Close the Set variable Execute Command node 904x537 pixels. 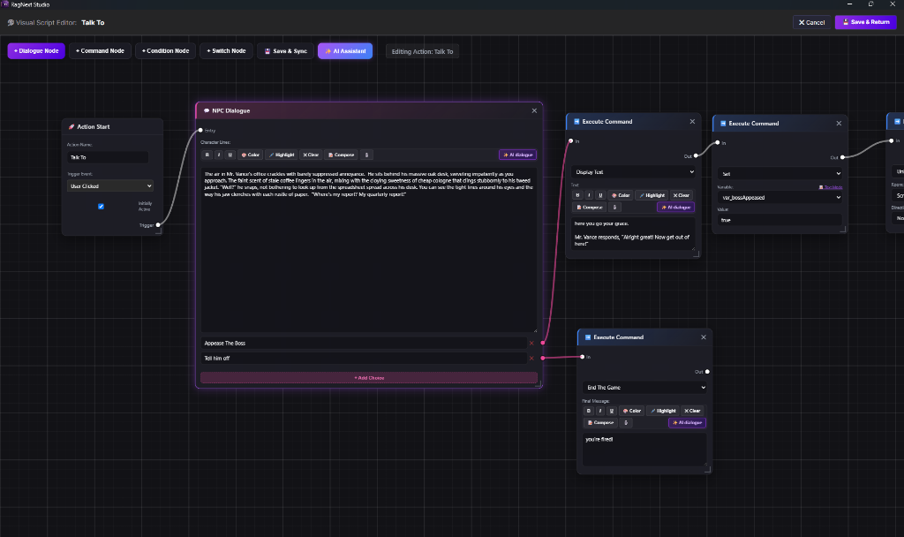click(x=839, y=124)
